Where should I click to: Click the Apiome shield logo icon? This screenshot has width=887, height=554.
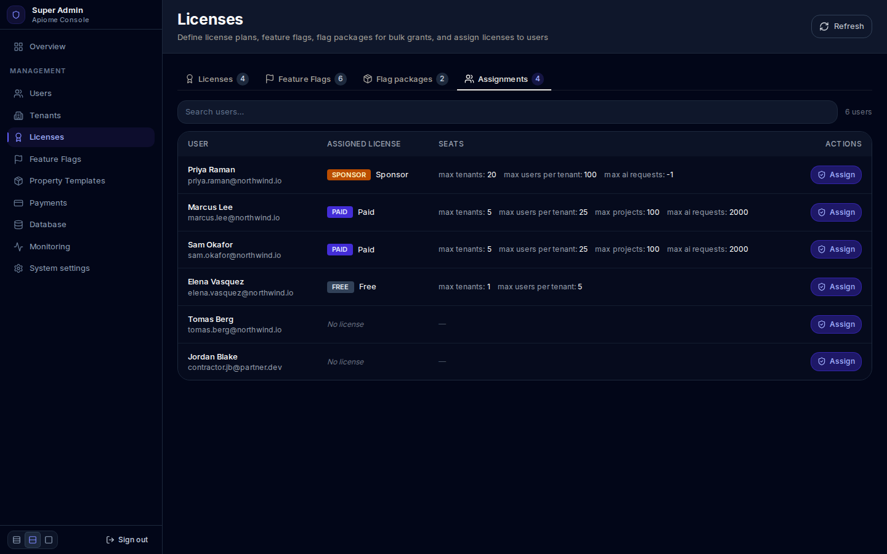16,15
